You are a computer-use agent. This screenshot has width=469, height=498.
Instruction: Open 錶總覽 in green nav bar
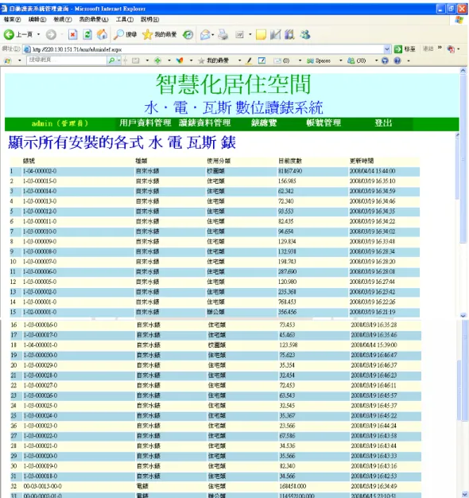pos(264,123)
